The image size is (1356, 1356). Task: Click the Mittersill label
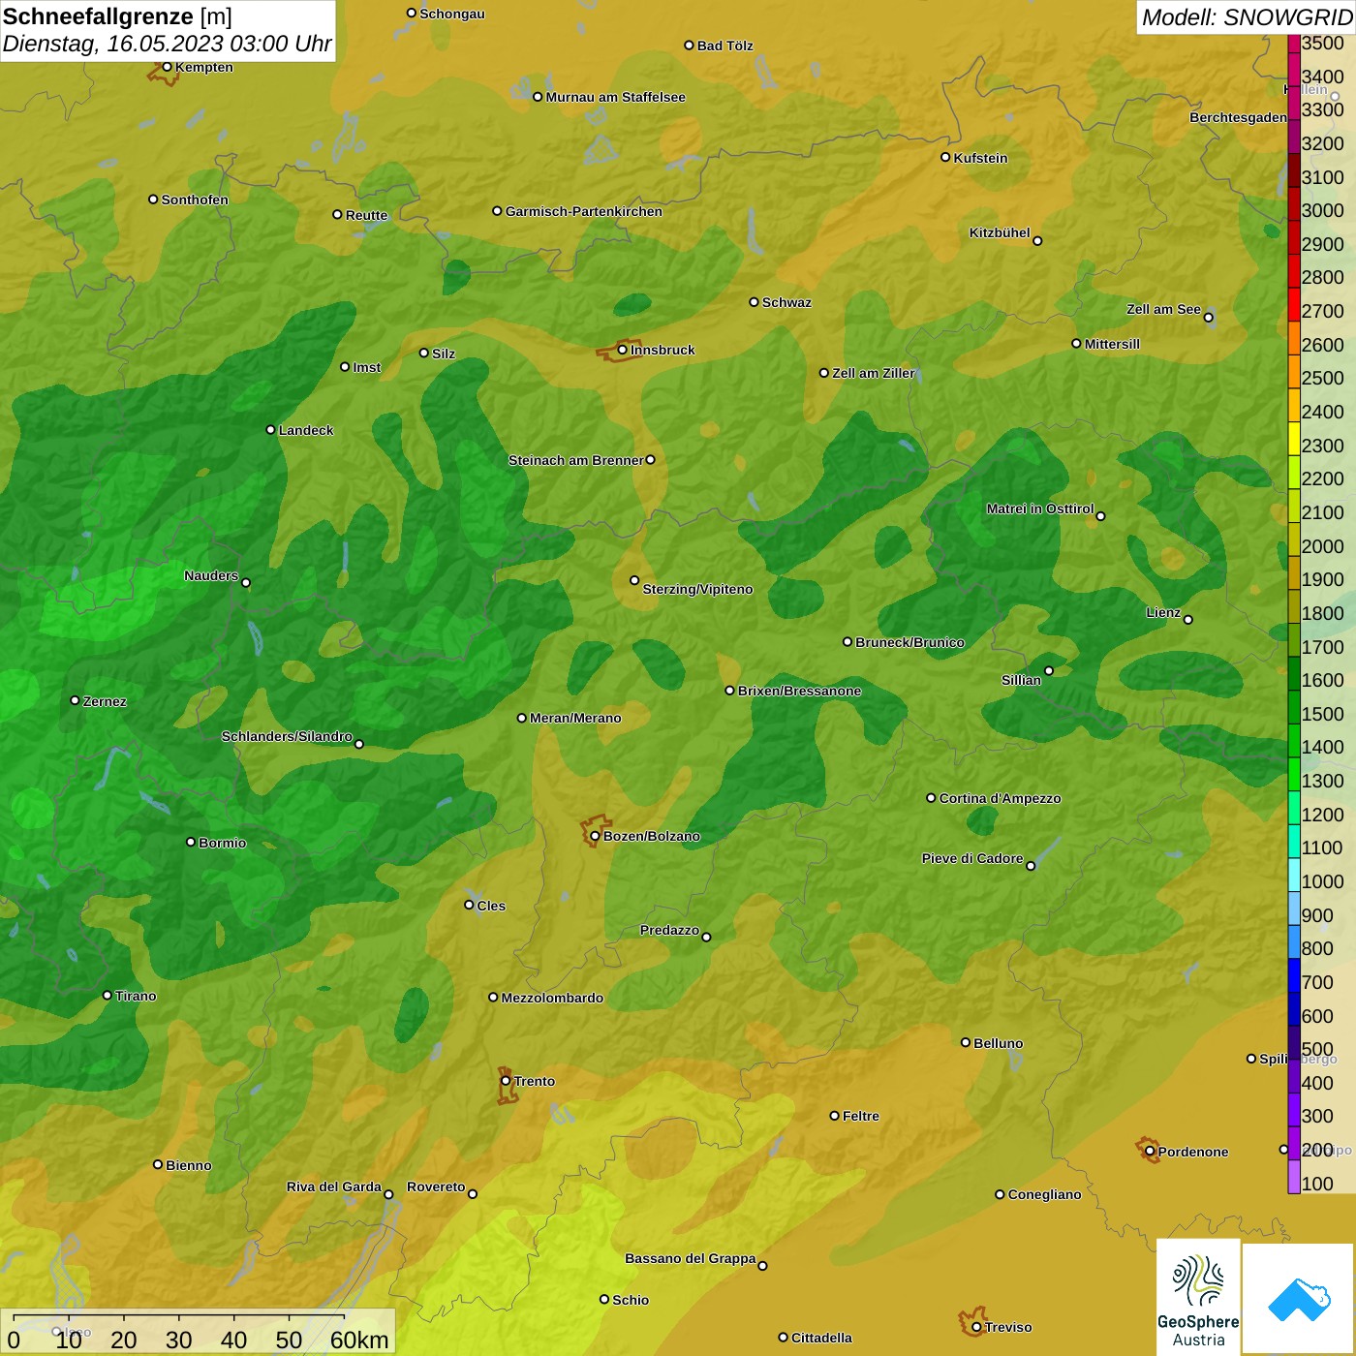click(x=1112, y=344)
